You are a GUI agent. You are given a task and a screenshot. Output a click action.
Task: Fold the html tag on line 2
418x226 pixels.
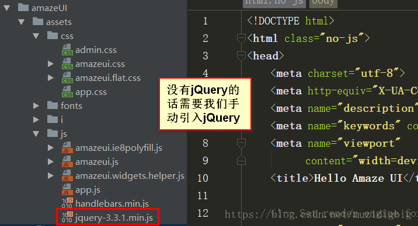[241, 38]
